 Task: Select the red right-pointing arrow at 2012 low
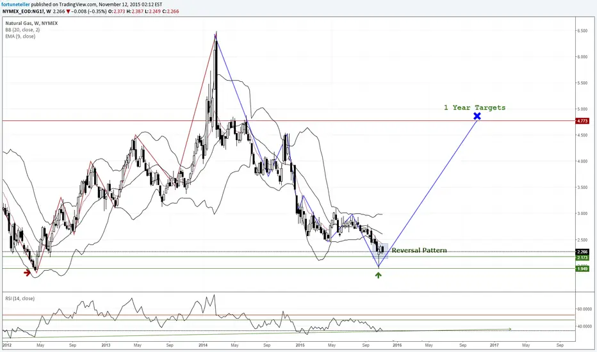pos(27,273)
